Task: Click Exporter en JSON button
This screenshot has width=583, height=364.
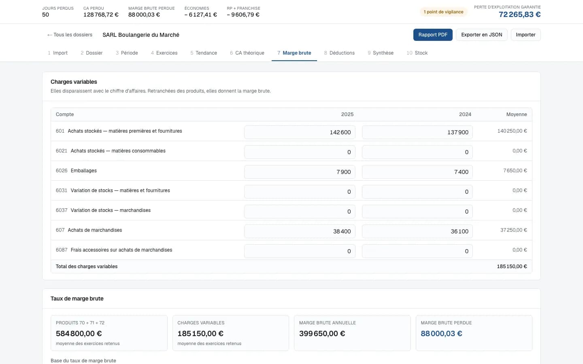Action: coord(481,35)
